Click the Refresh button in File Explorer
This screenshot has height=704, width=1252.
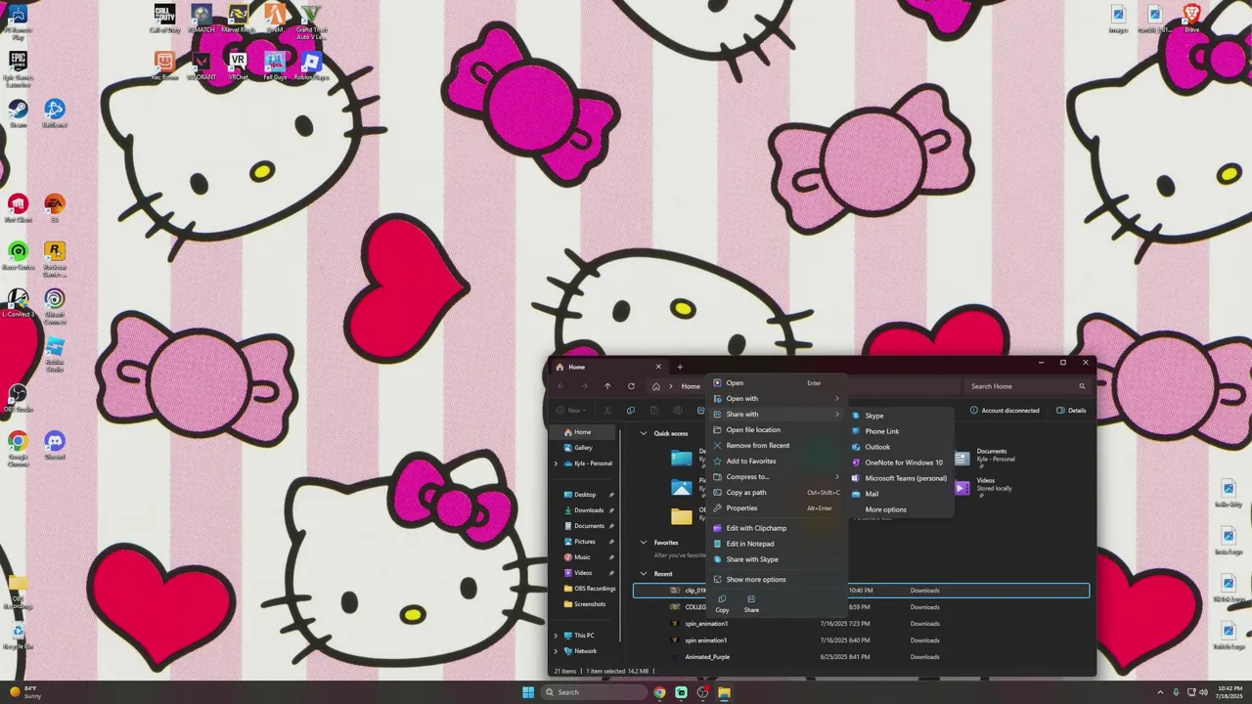point(631,386)
